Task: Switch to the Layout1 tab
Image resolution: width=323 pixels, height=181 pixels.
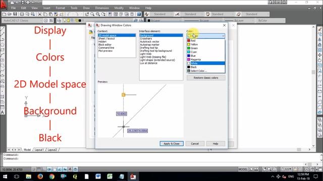Action: (39, 150)
